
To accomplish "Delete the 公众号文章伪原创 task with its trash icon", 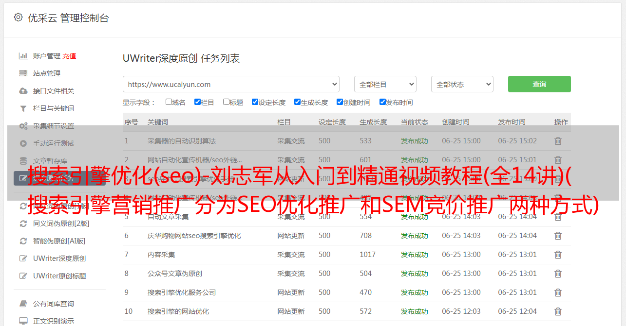I will [558, 274].
